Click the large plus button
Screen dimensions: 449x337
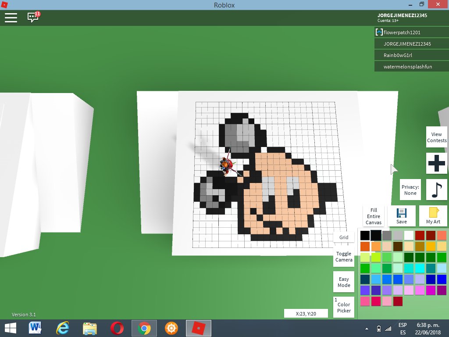point(436,163)
